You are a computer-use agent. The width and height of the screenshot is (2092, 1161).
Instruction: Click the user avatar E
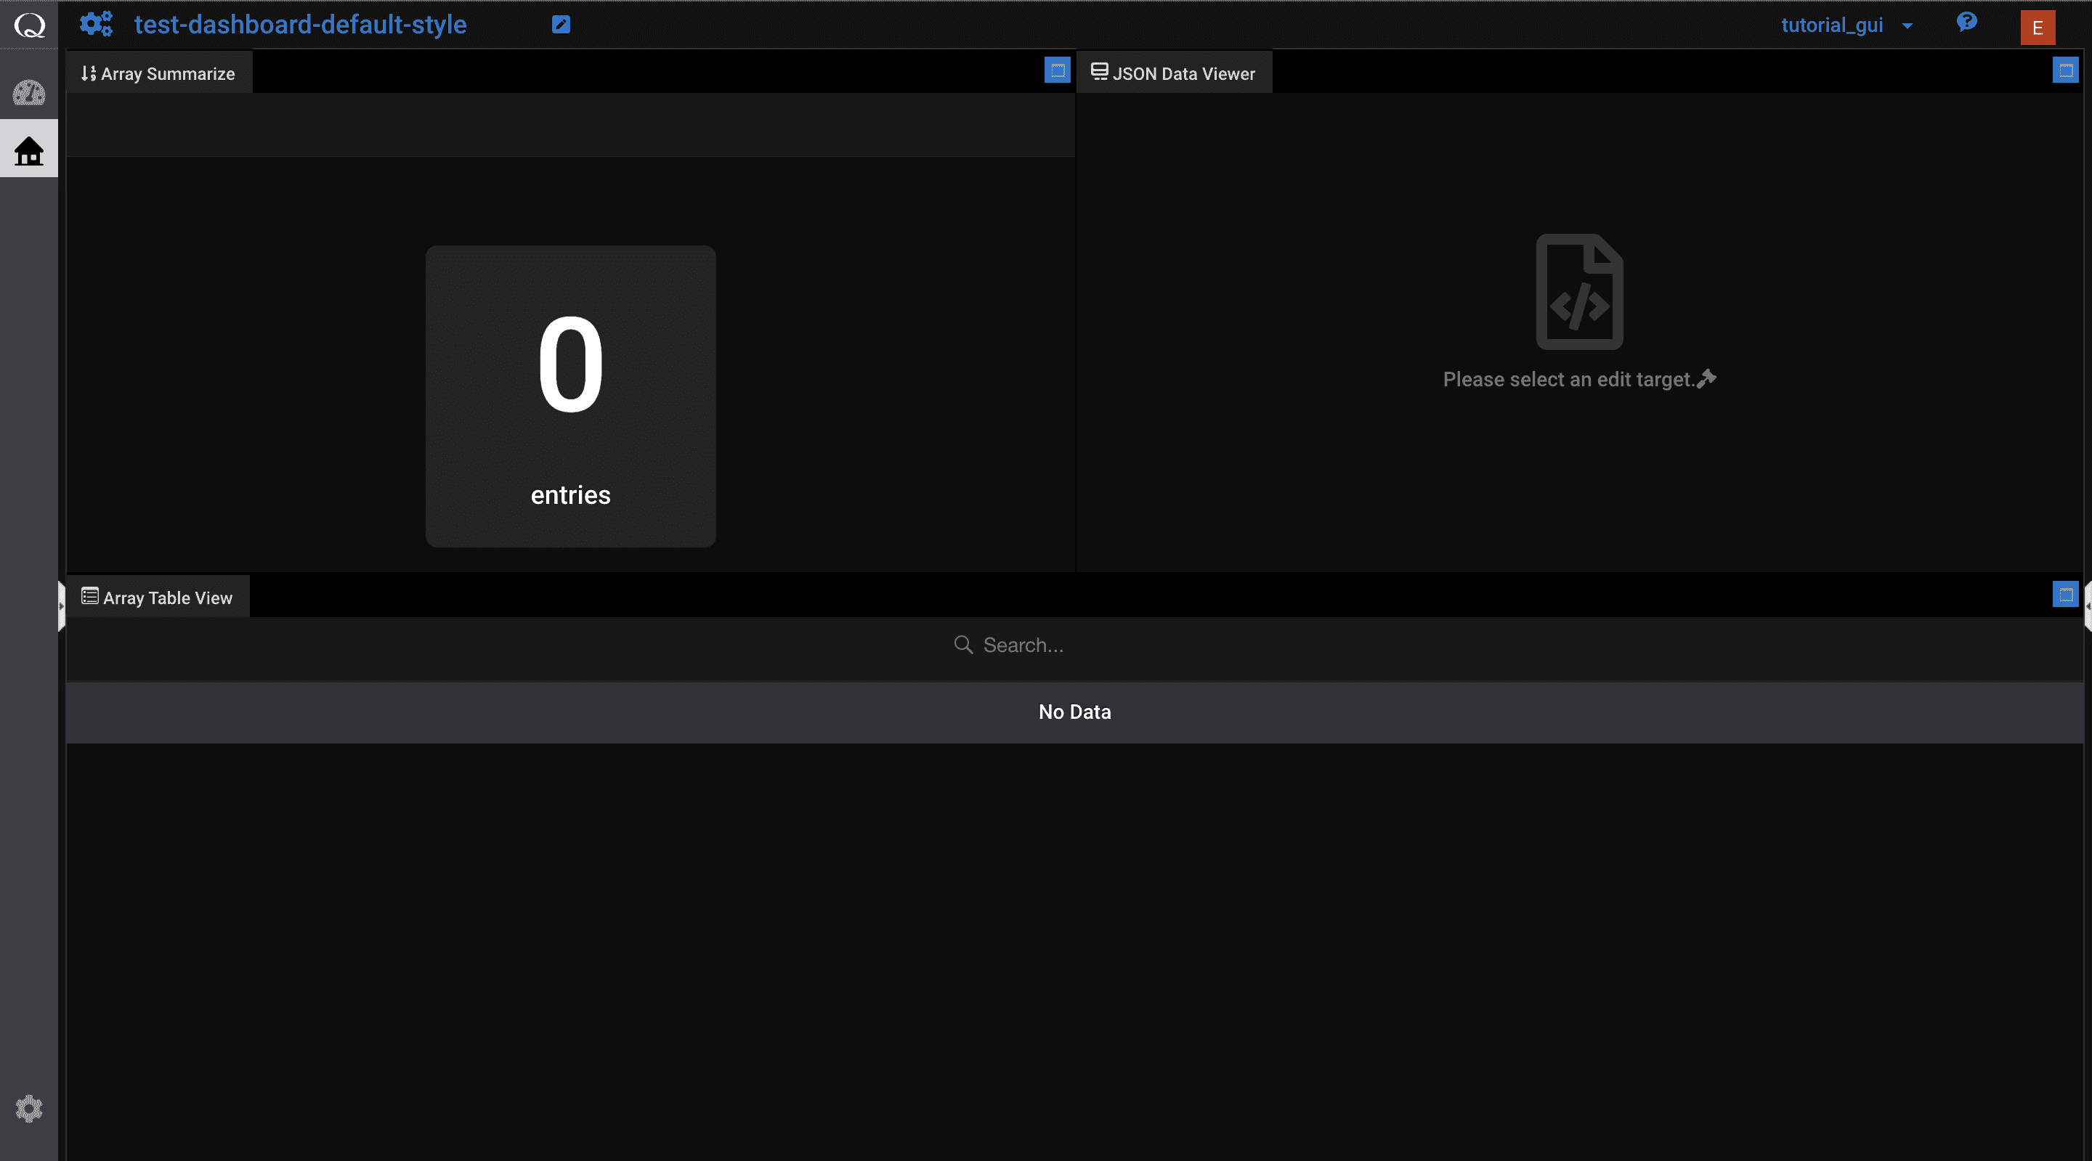(x=2038, y=28)
